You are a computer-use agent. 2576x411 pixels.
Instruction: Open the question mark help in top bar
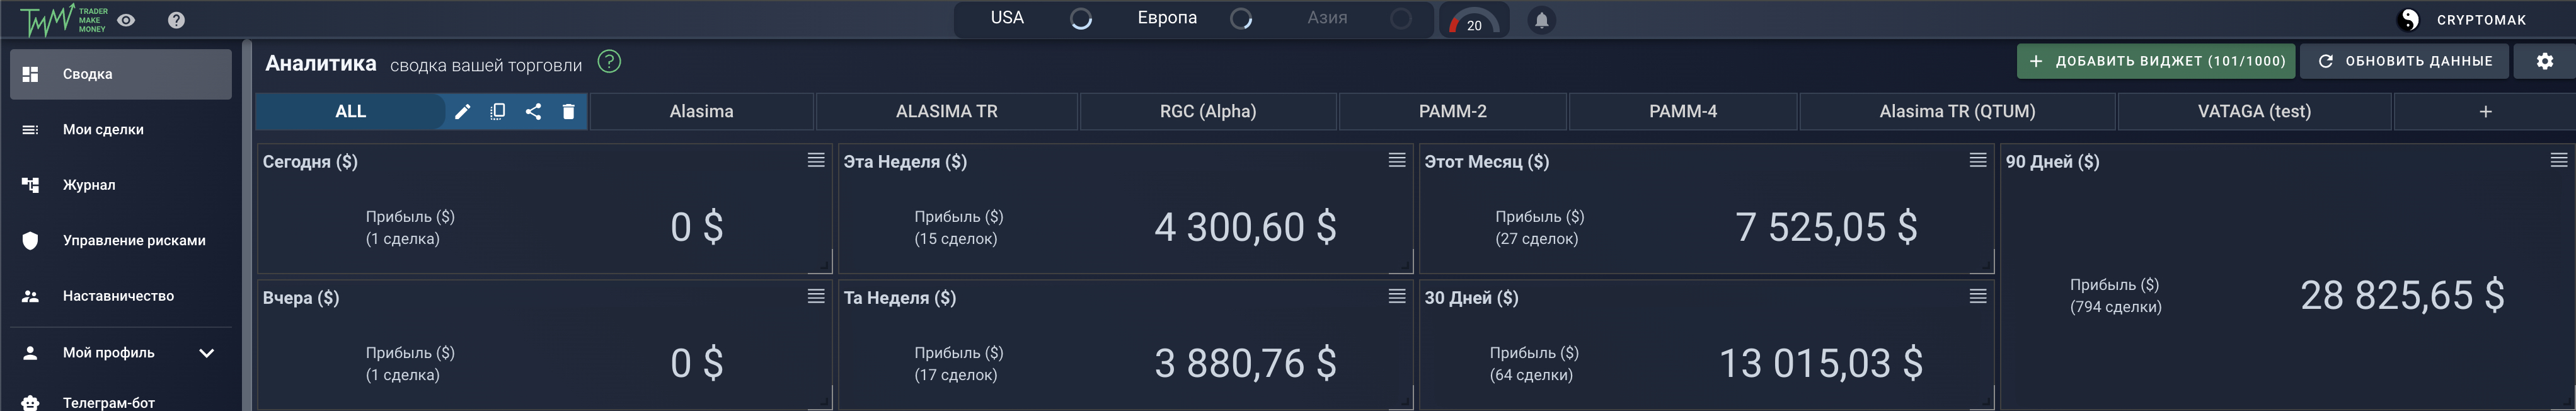(176, 20)
